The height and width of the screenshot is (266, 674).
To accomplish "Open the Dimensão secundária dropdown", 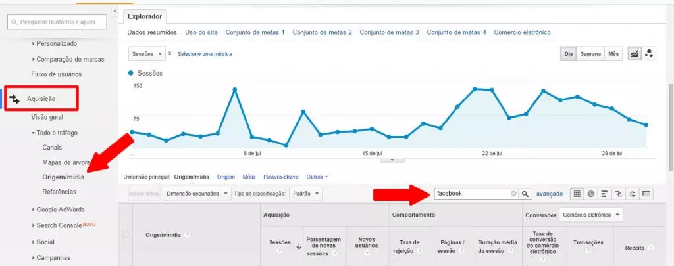I will click(197, 194).
